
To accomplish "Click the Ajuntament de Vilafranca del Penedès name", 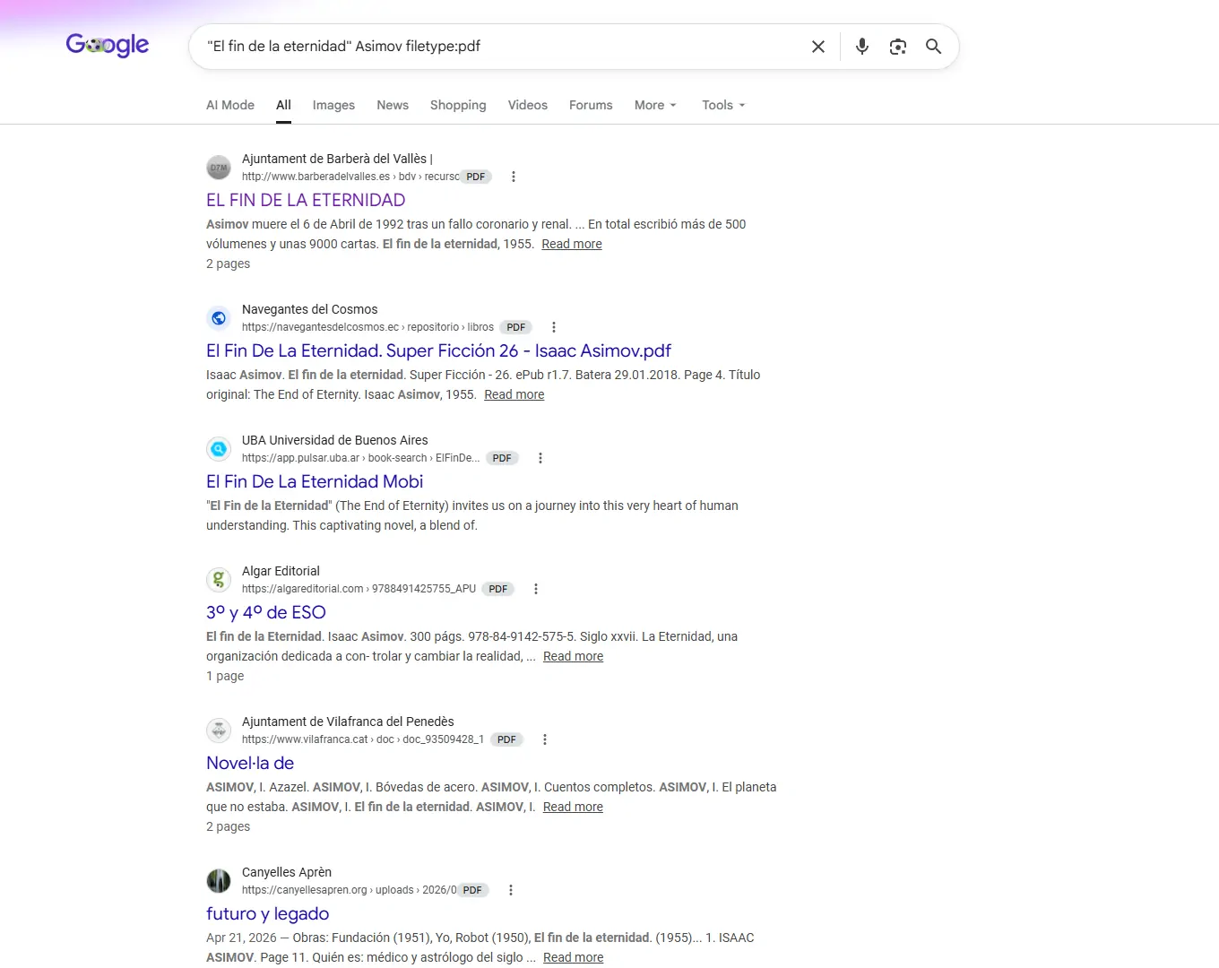I will pyautogui.click(x=348, y=722).
